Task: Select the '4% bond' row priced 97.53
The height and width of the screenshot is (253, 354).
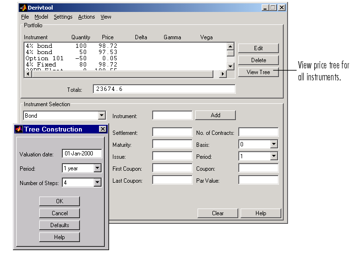Action: pos(125,52)
